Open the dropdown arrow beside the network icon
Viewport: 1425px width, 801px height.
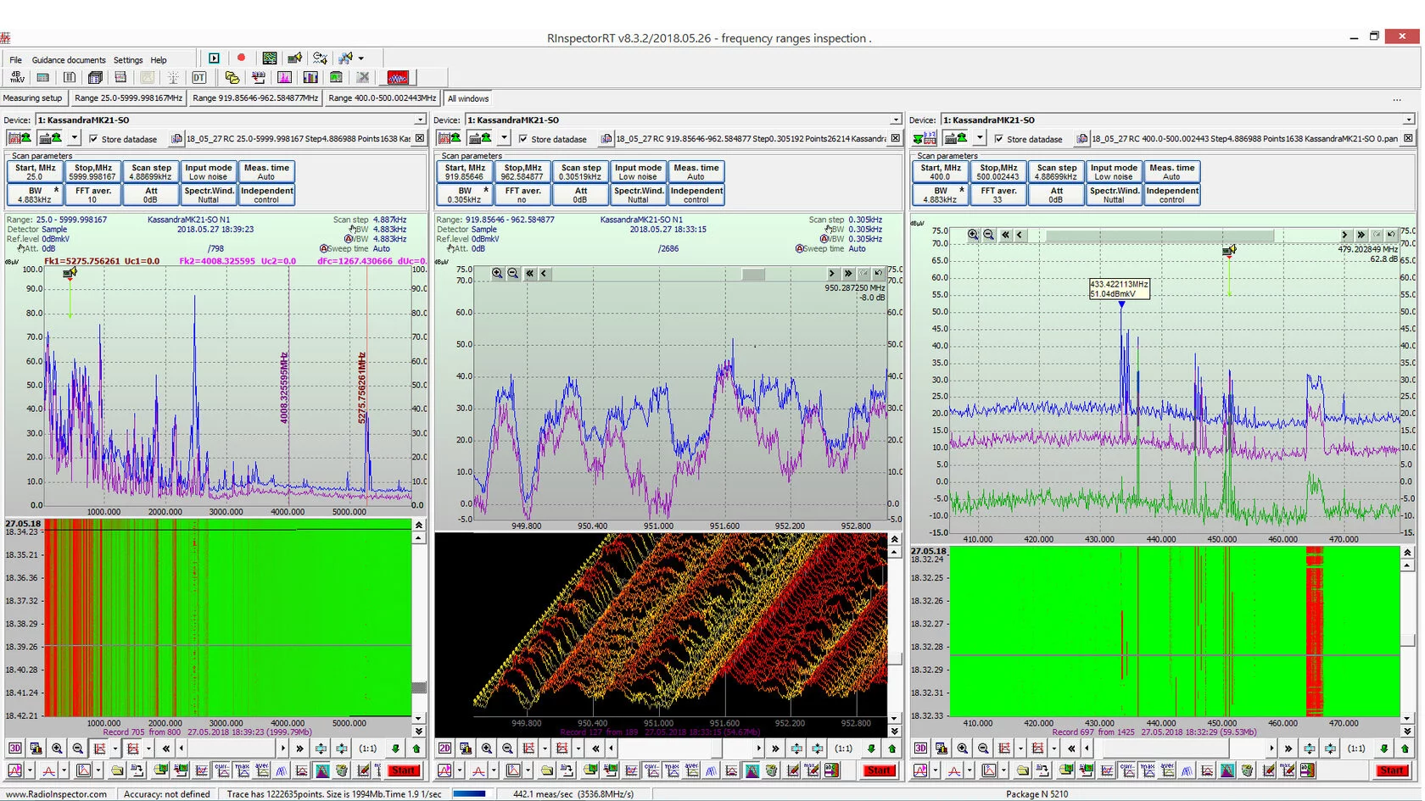coord(361,58)
